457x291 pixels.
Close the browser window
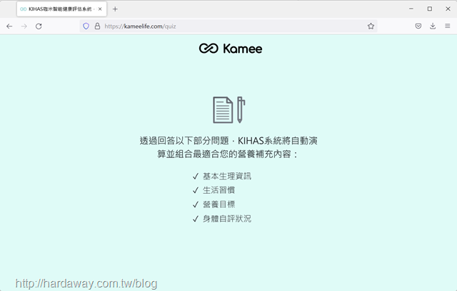click(448, 9)
